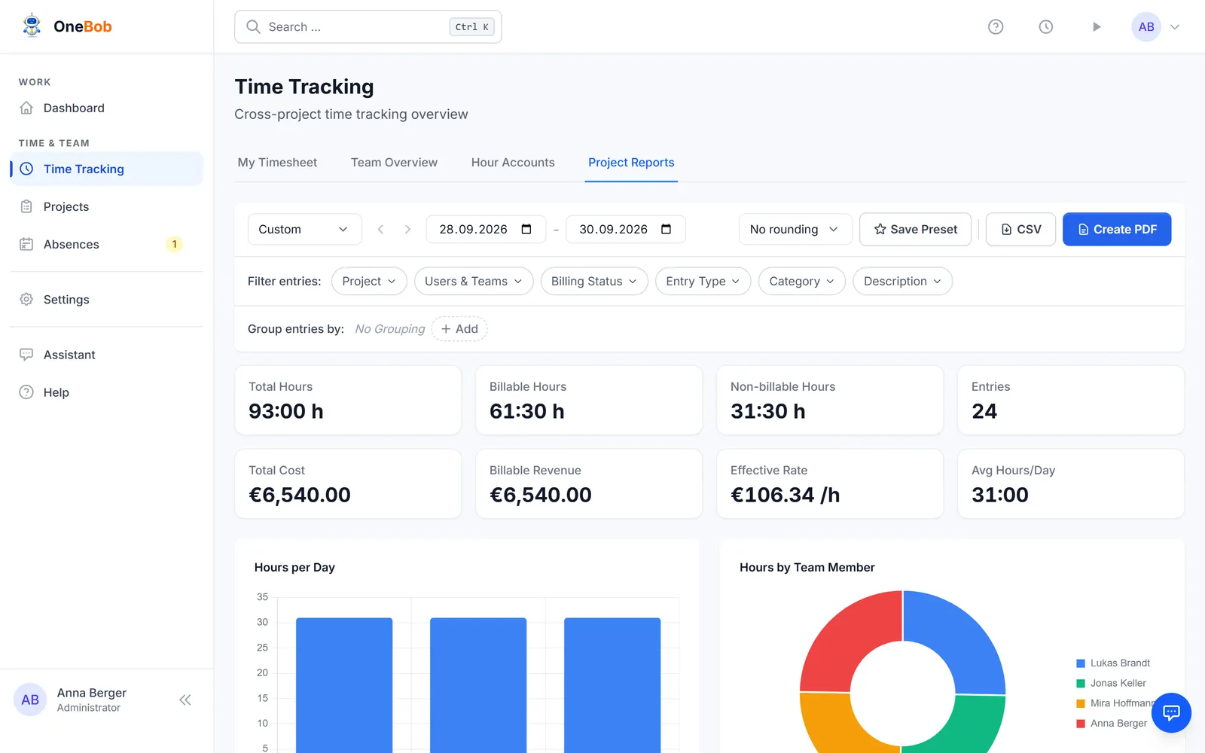The image size is (1205, 753).
Task: Switch to the My Timesheet tab
Action: pyautogui.click(x=277, y=163)
